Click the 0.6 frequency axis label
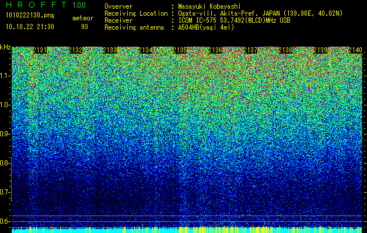Screen dimensions: 367x233 pos(5,221)
